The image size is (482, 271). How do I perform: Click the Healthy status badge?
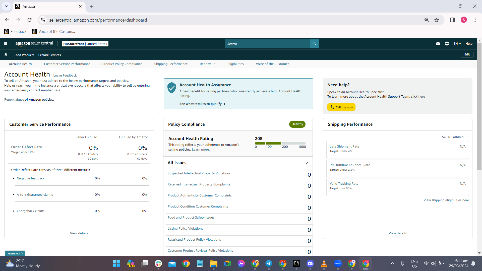297,124
